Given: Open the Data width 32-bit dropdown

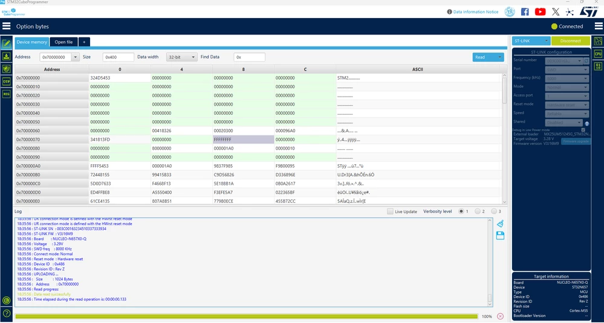Looking at the screenshot, I should 182,57.
